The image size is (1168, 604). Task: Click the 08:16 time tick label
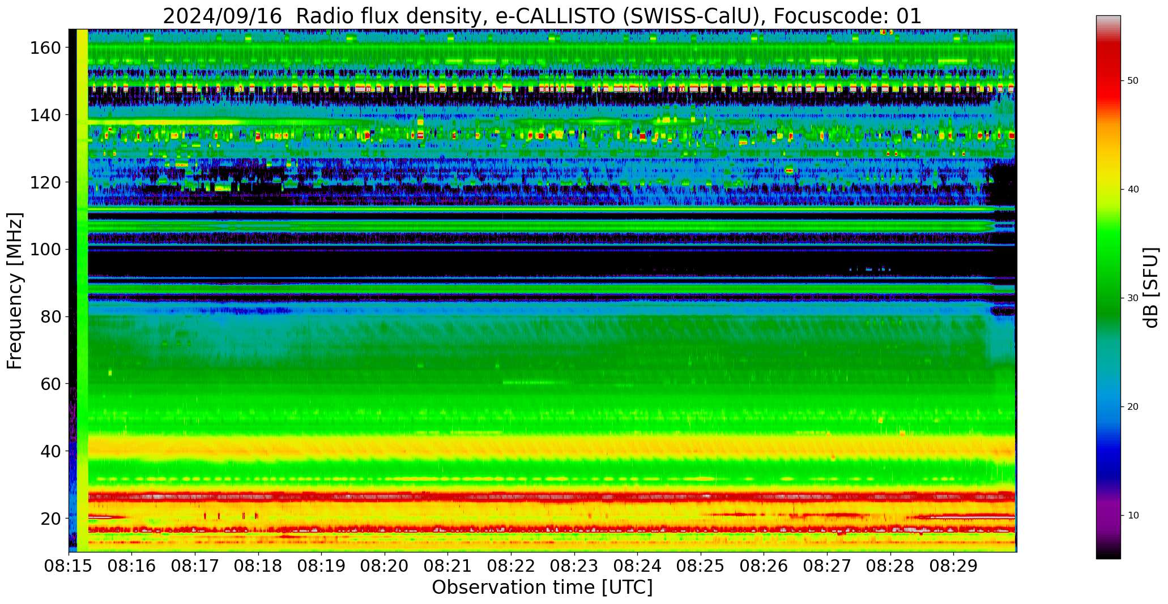[132, 566]
